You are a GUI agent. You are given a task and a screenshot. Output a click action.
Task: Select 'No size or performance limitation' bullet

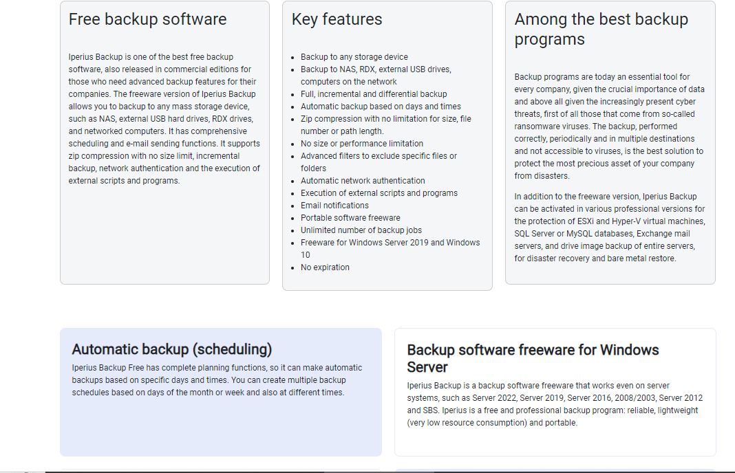pos(361,143)
